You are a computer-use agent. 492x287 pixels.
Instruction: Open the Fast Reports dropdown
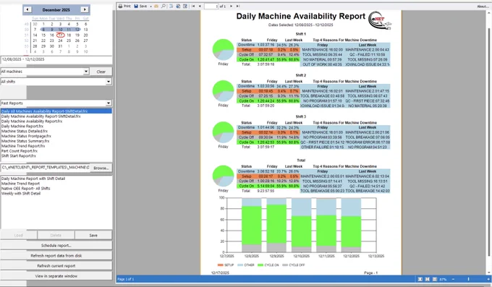pyautogui.click(x=109, y=103)
